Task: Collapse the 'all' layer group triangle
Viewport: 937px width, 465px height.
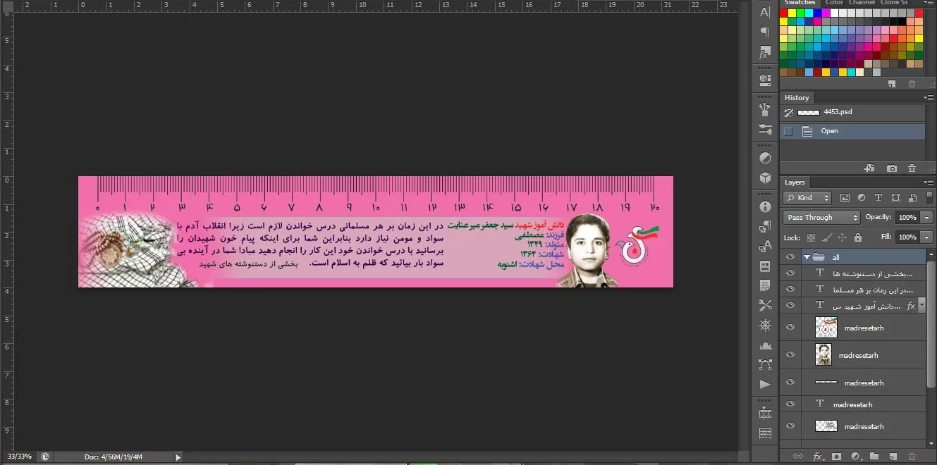Action: (x=806, y=257)
